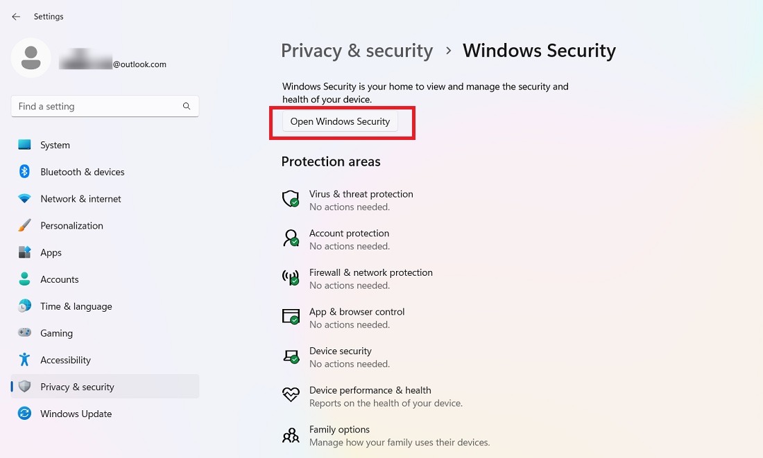Open Family options using its icon
Image resolution: width=763 pixels, height=458 pixels.
click(290, 434)
